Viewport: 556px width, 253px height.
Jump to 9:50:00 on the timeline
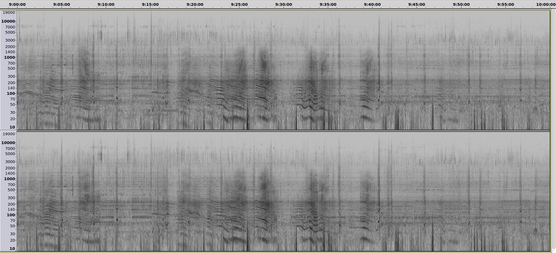461,5
